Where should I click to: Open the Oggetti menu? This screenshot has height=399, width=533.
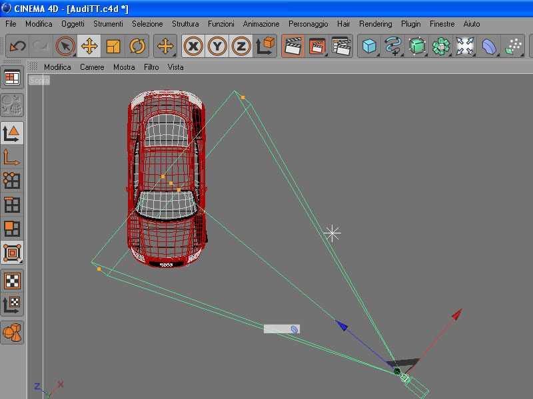tap(73, 24)
